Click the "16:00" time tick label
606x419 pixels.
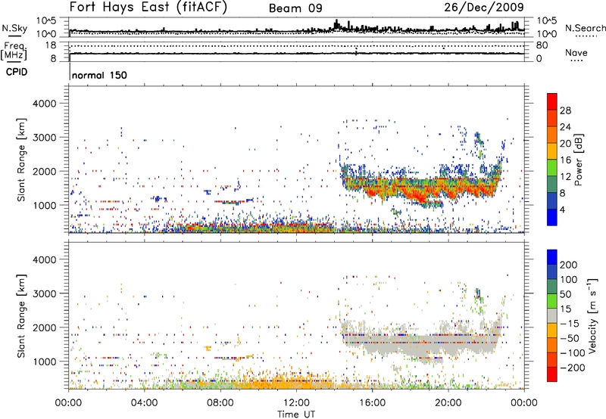(372, 403)
